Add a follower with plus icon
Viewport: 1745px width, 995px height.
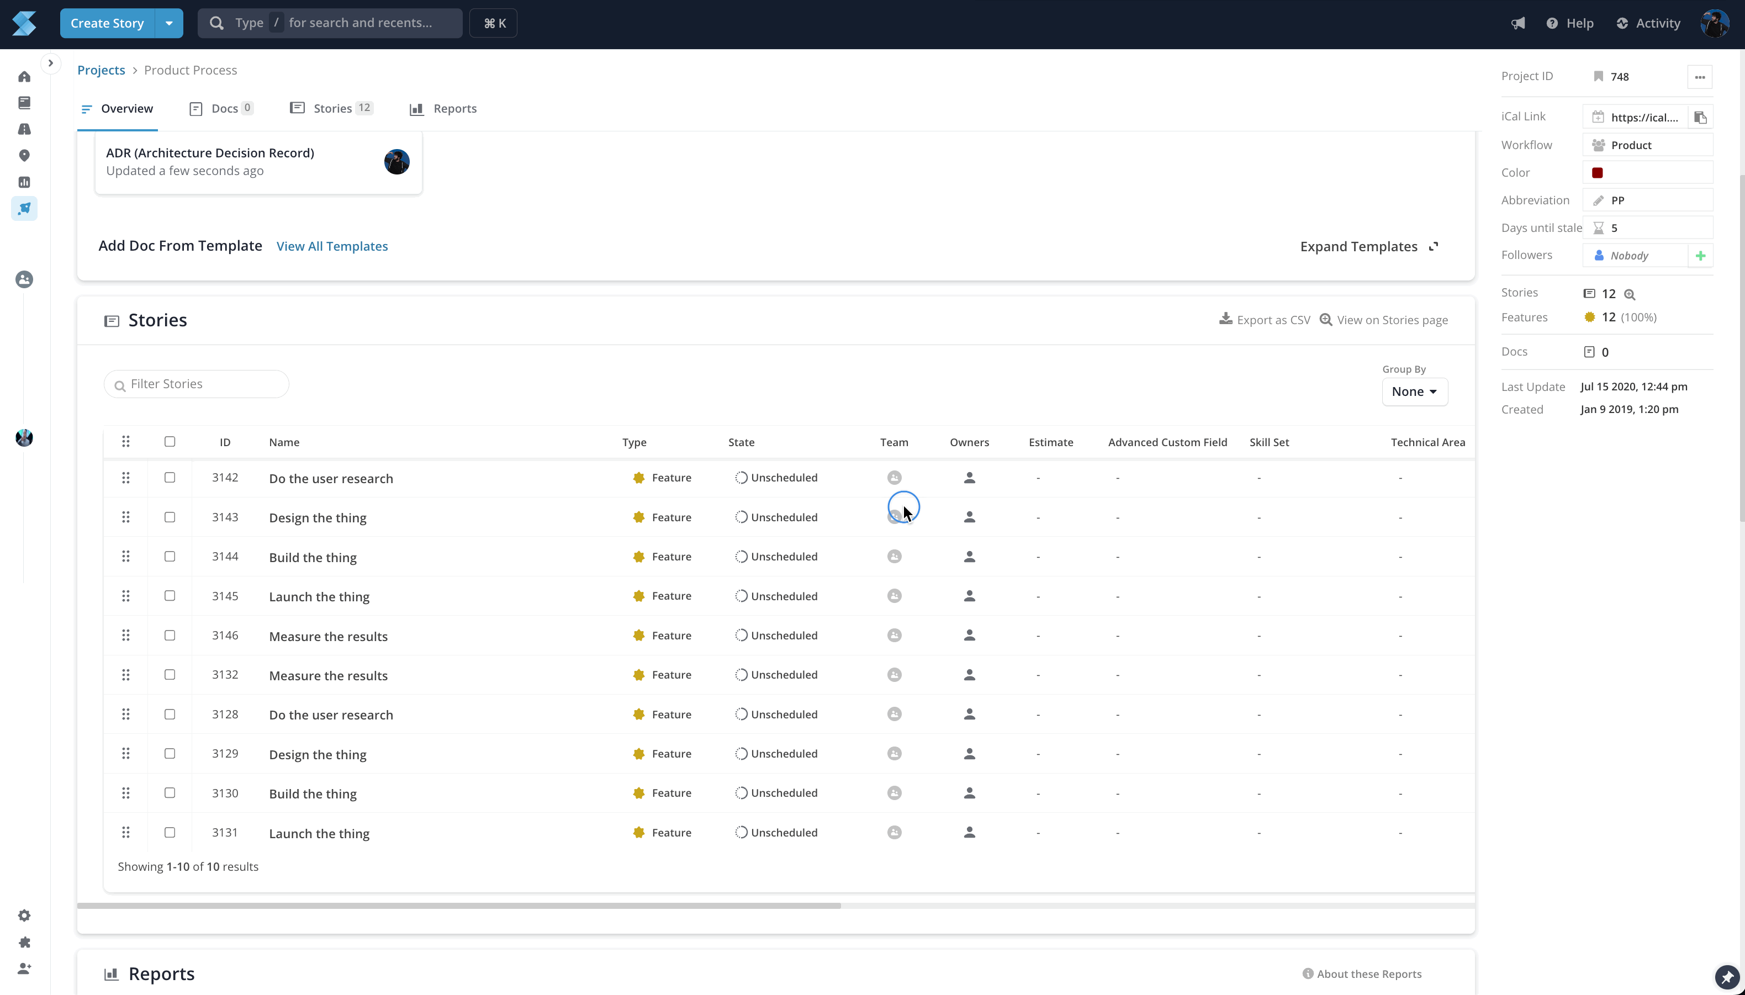(x=1701, y=256)
